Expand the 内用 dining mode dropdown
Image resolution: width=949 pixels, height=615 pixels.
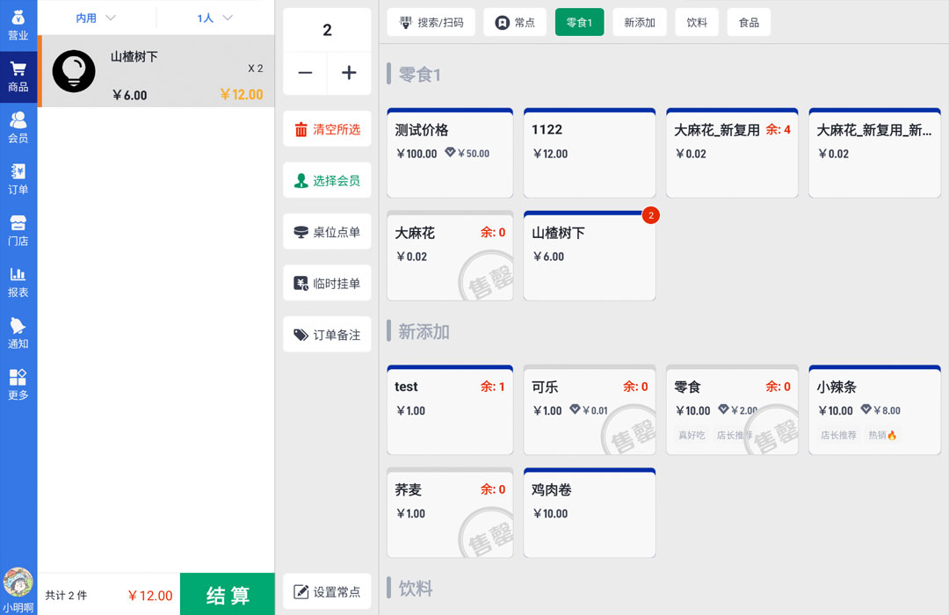coord(94,17)
